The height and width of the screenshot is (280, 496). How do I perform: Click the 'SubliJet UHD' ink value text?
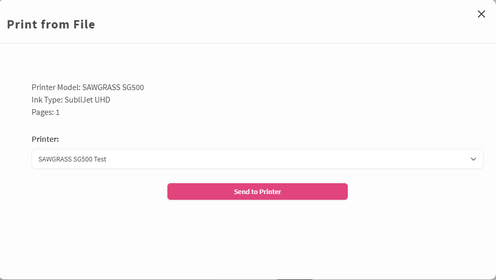tap(87, 100)
